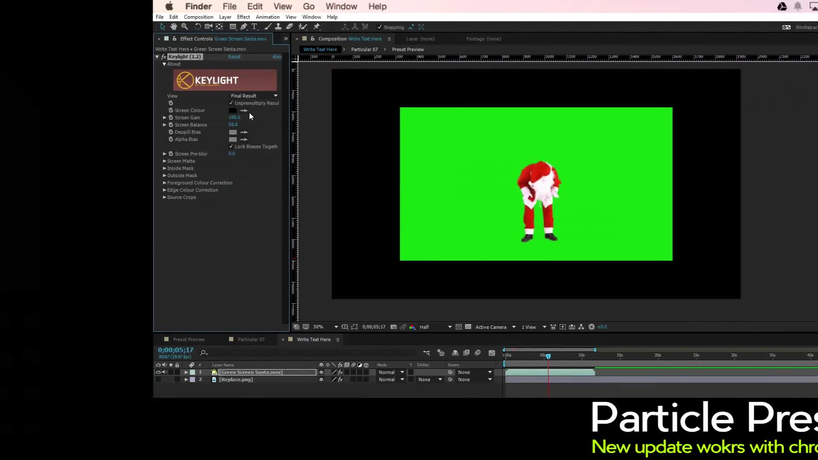Open the macOS Finder Go menu

[x=308, y=6]
